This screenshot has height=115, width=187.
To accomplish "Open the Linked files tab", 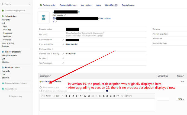I will point(111,5).
